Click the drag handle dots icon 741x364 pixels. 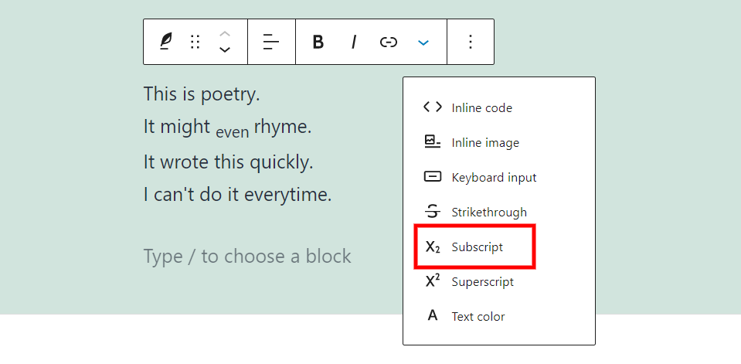point(195,42)
